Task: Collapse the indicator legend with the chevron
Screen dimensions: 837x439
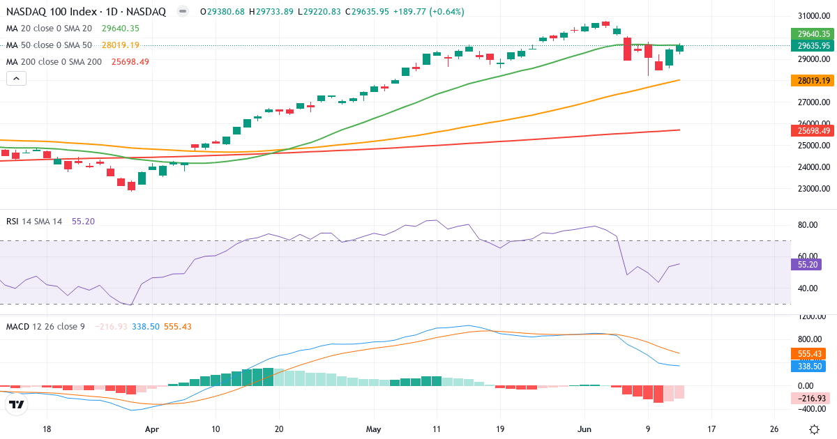Action: tap(16, 79)
